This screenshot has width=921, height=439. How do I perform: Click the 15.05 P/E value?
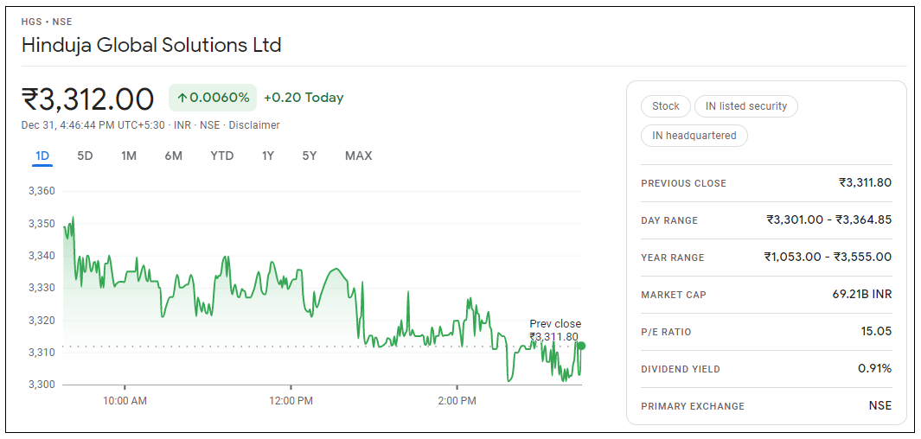(x=876, y=332)
